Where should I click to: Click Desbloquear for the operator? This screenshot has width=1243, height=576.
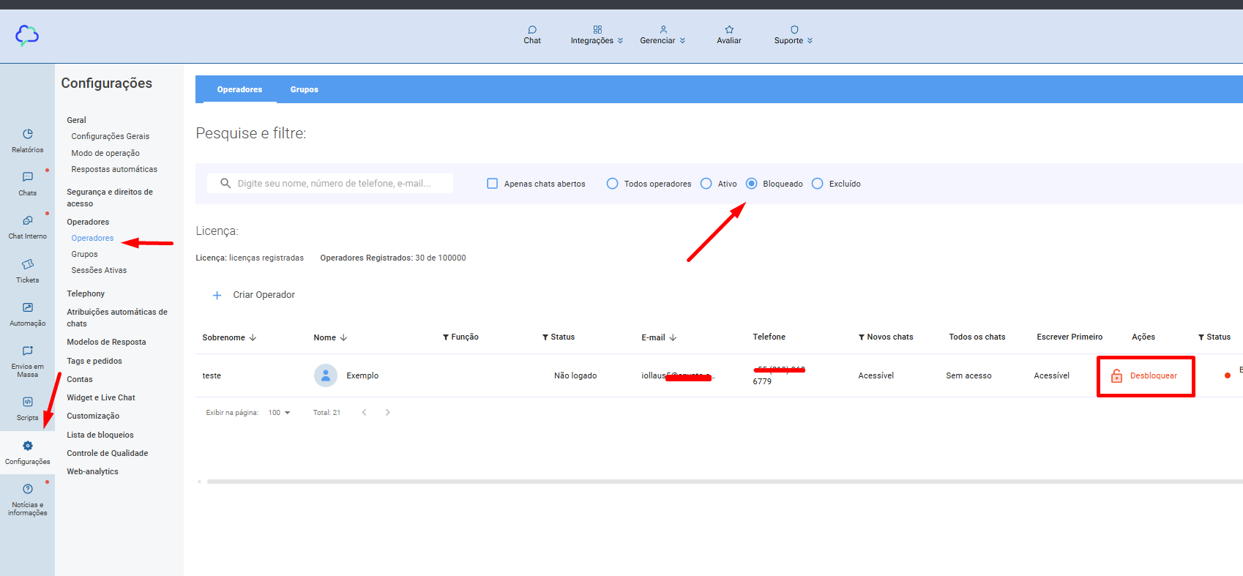tap(1145, 376)
